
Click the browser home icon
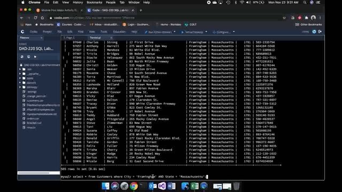pos(42,18)
